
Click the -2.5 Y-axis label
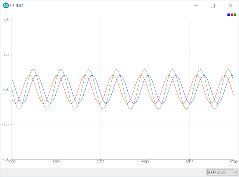6,124
